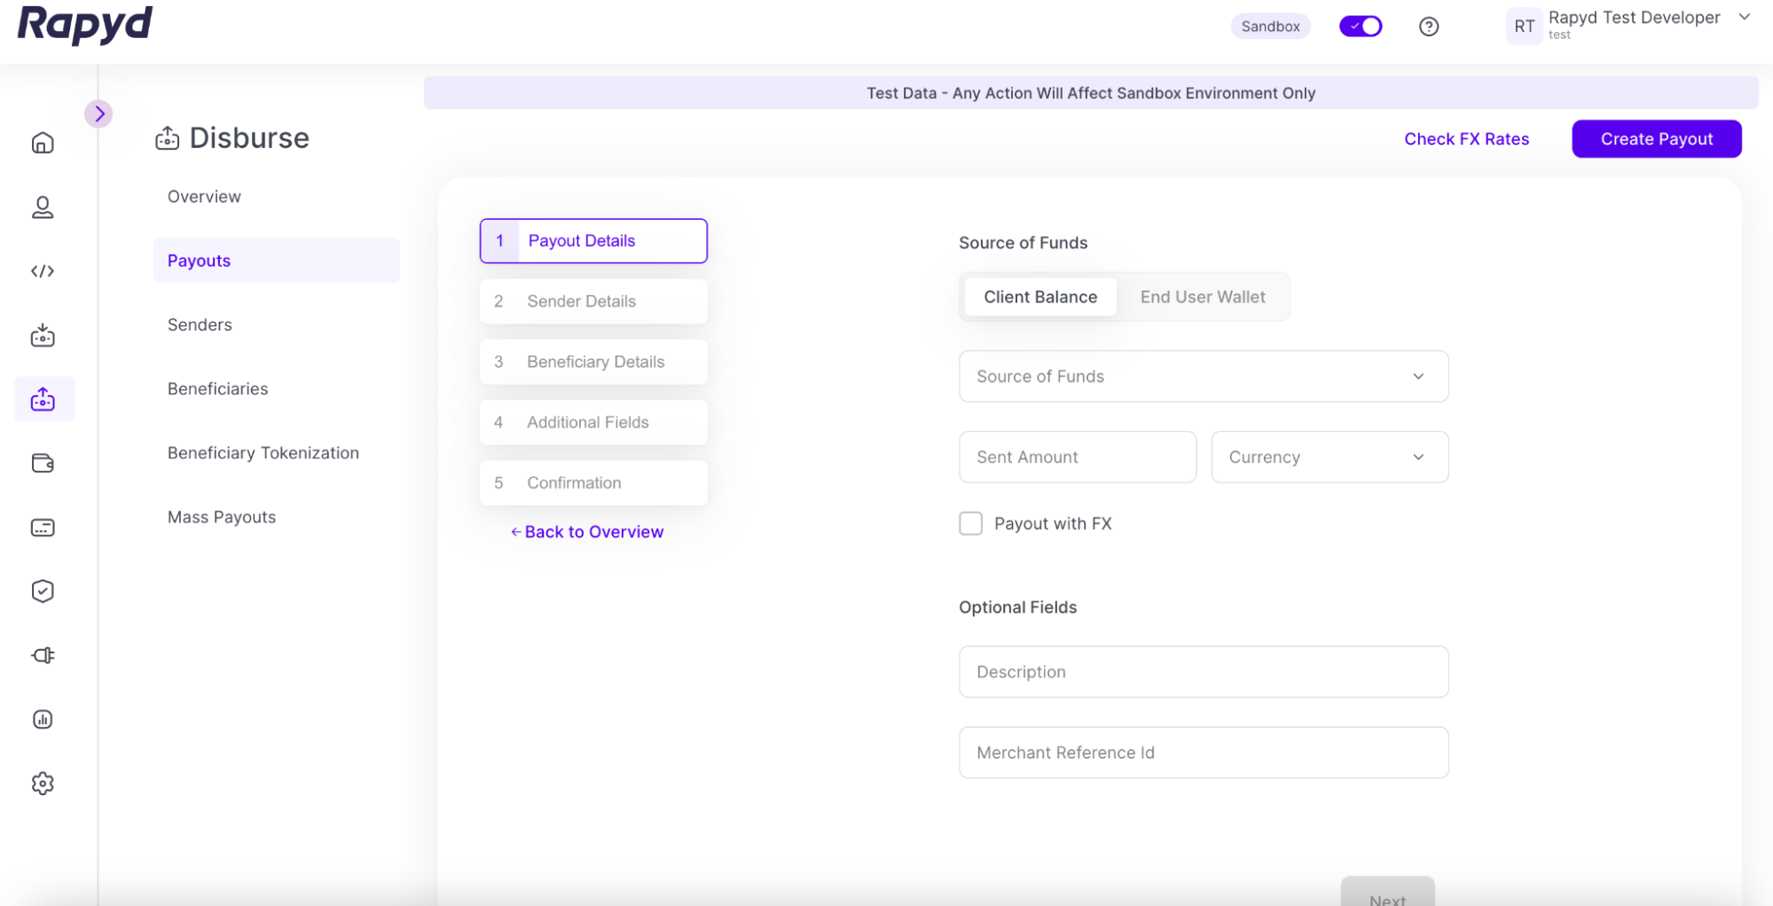Toggle the Sandbox mode switch
Viewport: 1773px width, 906px height.
1360,27
